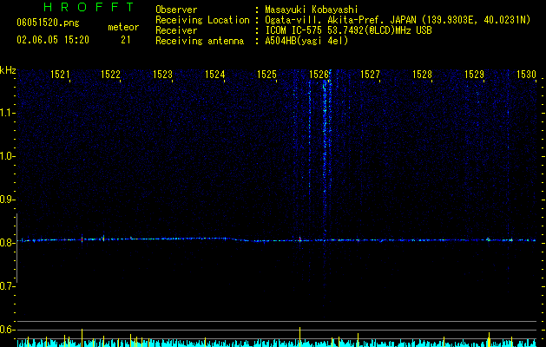Click the 0.9 frequency axis label
This screenshot has width=546, height=347.
tap(8, 200)
